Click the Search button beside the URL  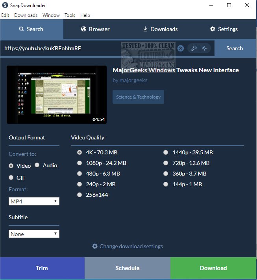point(235,48)
